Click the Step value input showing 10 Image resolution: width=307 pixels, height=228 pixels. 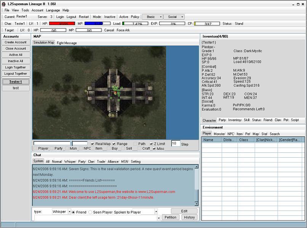pyautogui.click(x=176, y=143)
